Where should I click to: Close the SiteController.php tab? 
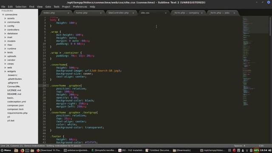(x=133, y=13)
